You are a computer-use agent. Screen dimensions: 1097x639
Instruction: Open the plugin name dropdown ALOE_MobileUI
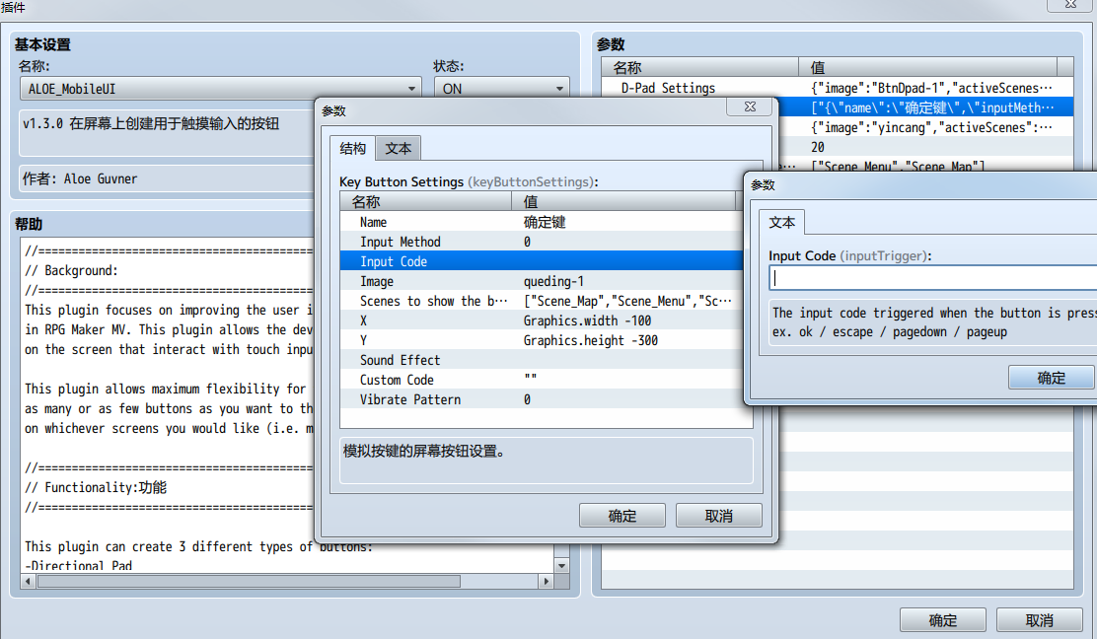click(x=220, y=89)
